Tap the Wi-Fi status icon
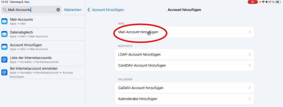 tap(263, 2)
